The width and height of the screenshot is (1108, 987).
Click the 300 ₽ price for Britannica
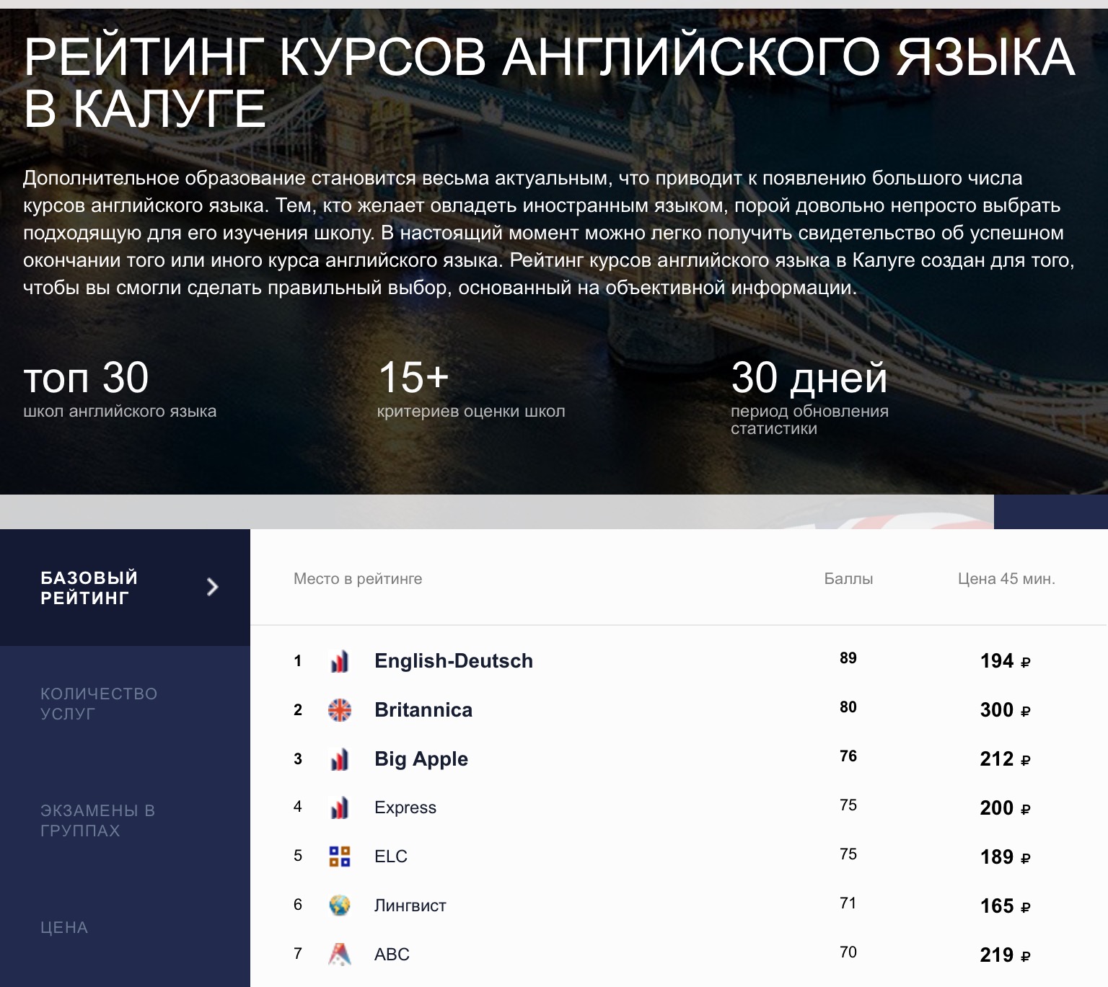pyautogui.click(x=1006, y=710)
